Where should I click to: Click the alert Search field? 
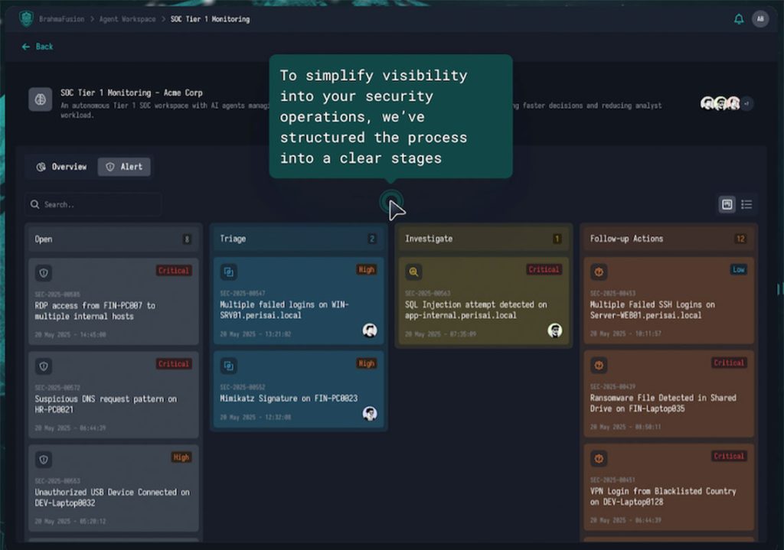click(x=93, y=204)
